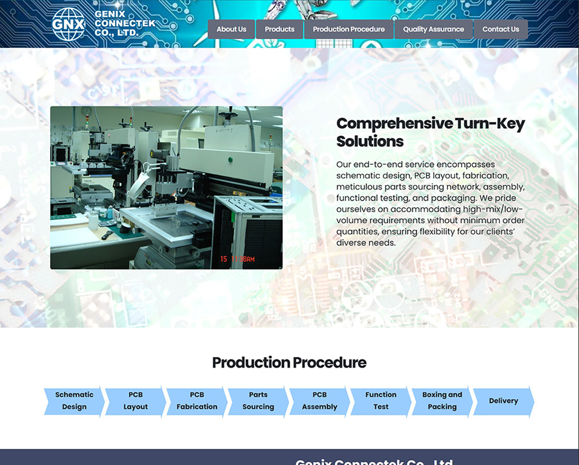
Task: Select the Schematic Design step arrow
Action: click(74, 401)
